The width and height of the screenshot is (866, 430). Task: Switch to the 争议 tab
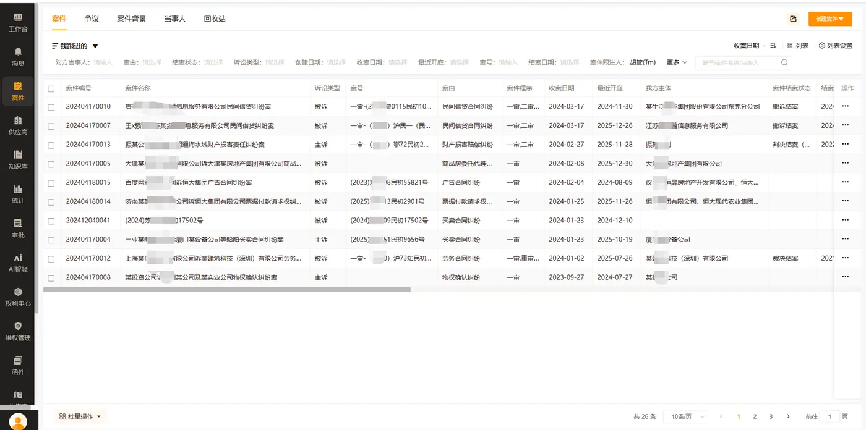pos(92,19)
